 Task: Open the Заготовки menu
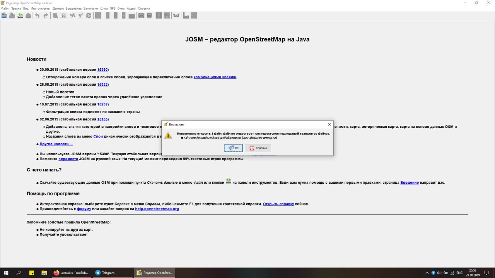(x=91, y=8)
